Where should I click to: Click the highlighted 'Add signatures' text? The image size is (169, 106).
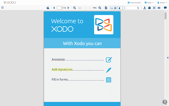coord(62,69)
